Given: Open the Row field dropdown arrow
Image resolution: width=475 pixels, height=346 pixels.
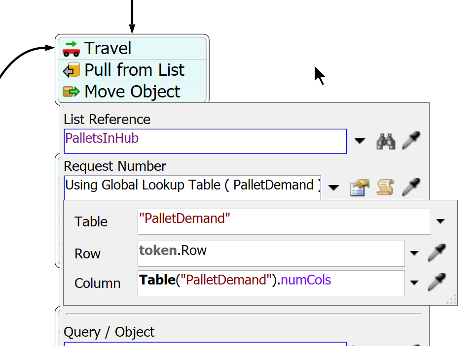Looking at the screenshot, I should (414, 253).
